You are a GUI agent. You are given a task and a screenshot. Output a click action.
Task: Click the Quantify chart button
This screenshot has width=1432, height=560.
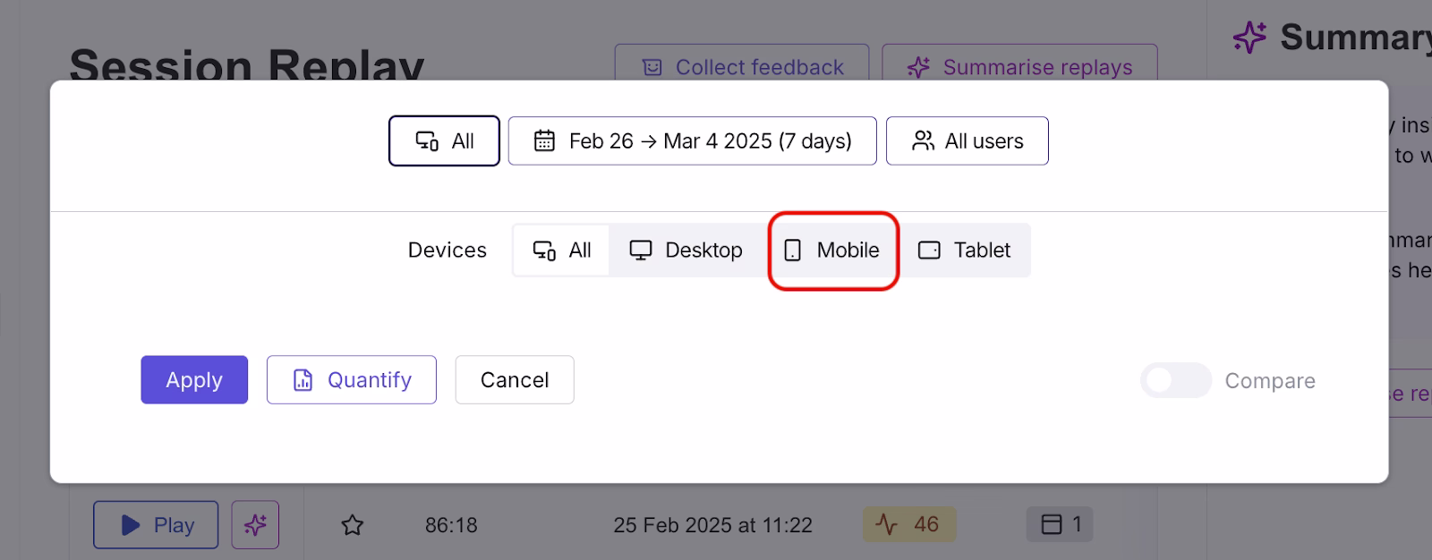[x=351, y=380]
